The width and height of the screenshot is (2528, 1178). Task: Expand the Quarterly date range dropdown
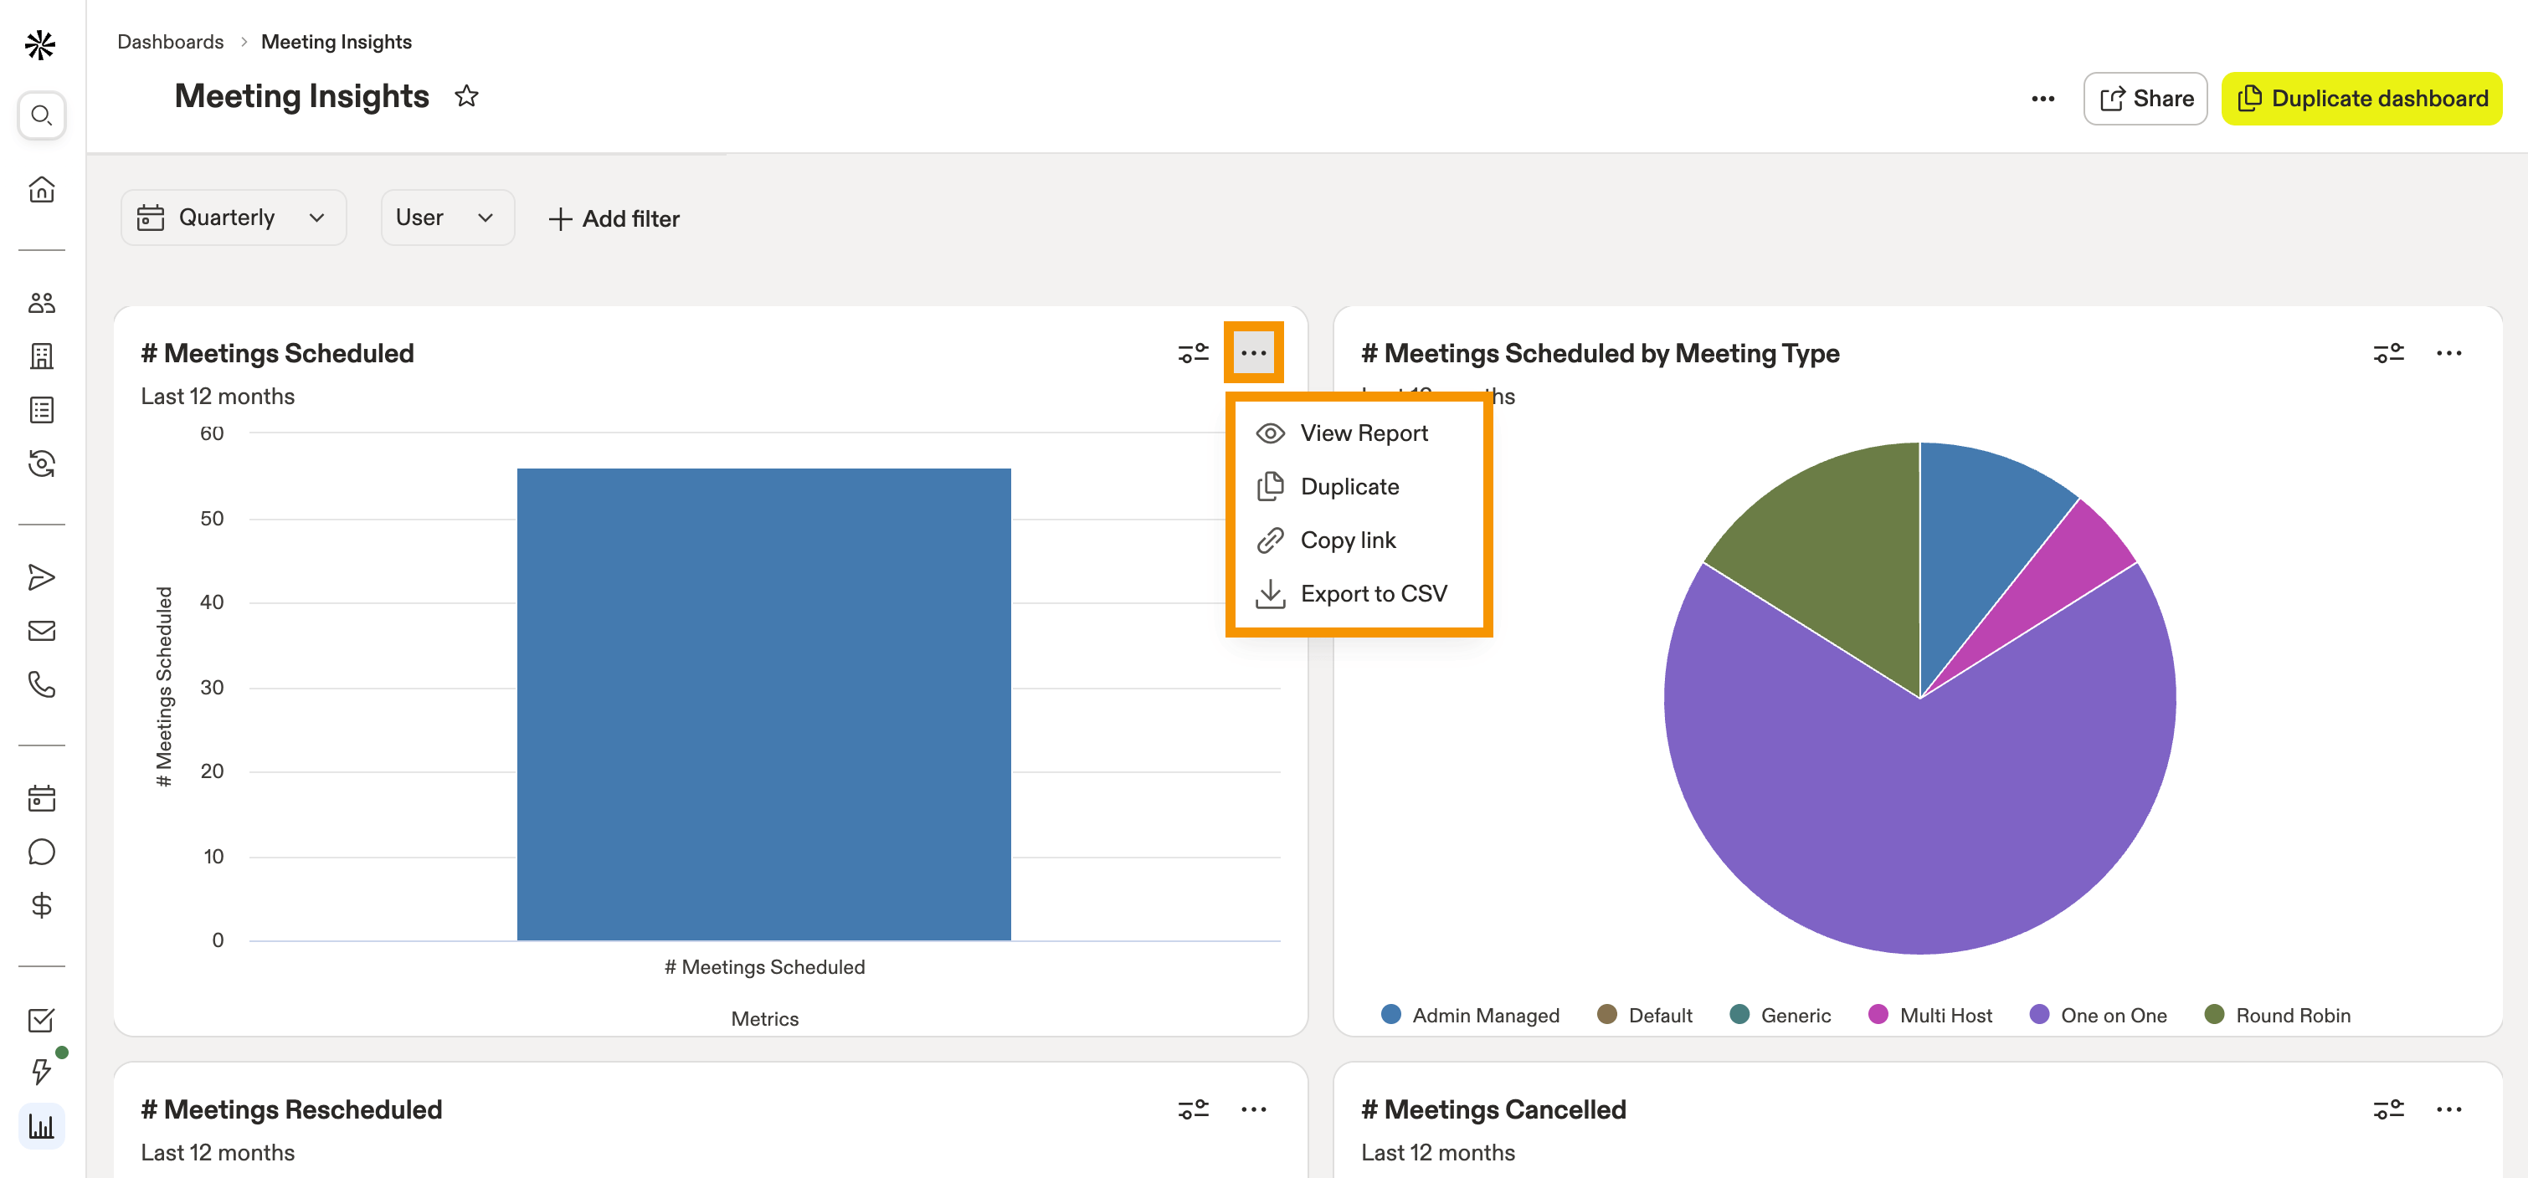[x=233, y=218]
